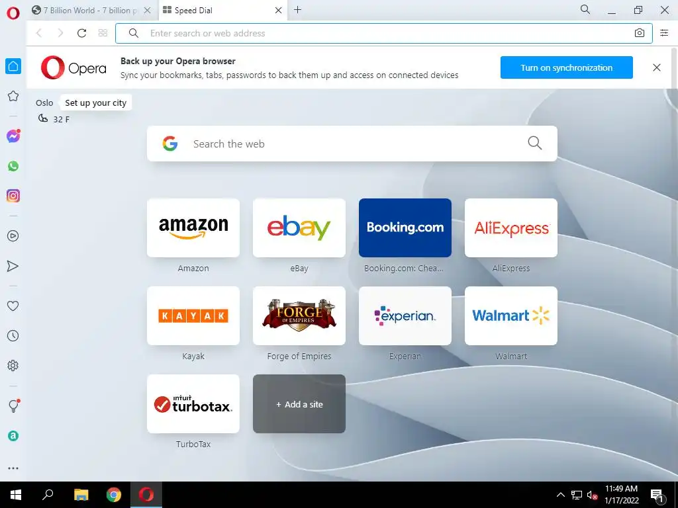The height and width of the screenshot is (508, 678).
Task: Open the AliExpress speed dial tile
Action: coord(511,228)
